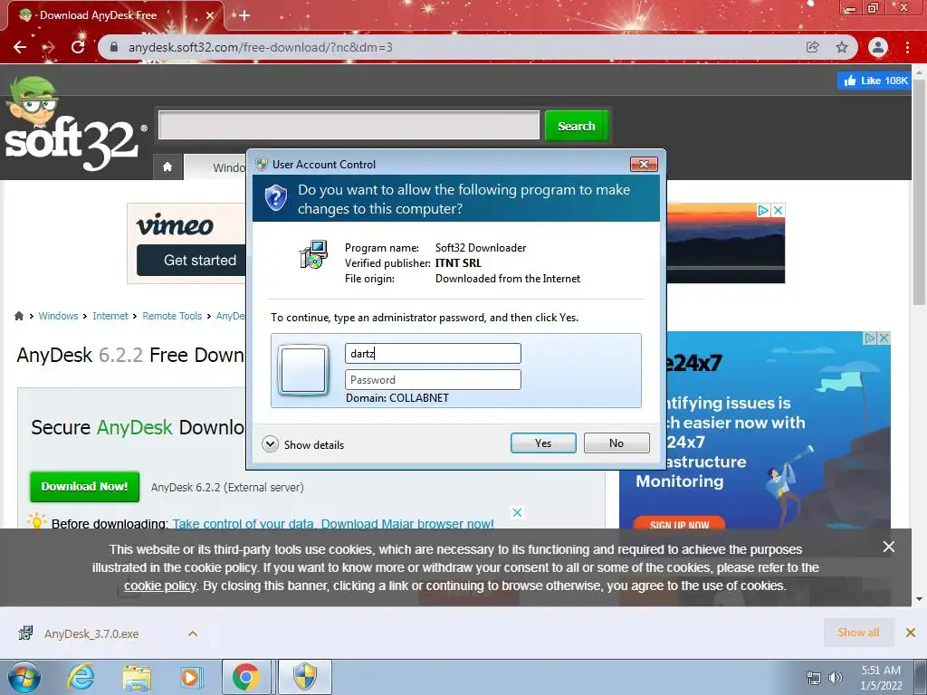Click the Soft32 search text box
The width and height of the screenshot is (927, 695).
point(349,125)
